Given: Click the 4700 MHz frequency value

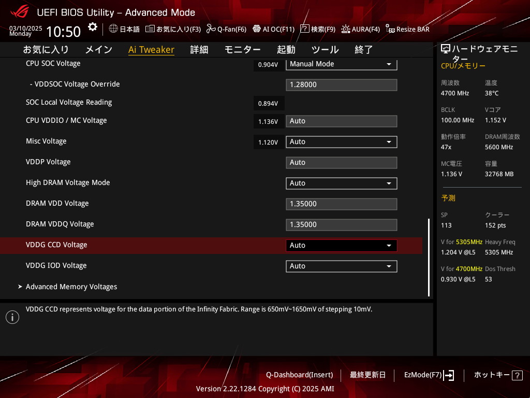Looking at the screenshot, I should 455,93.
